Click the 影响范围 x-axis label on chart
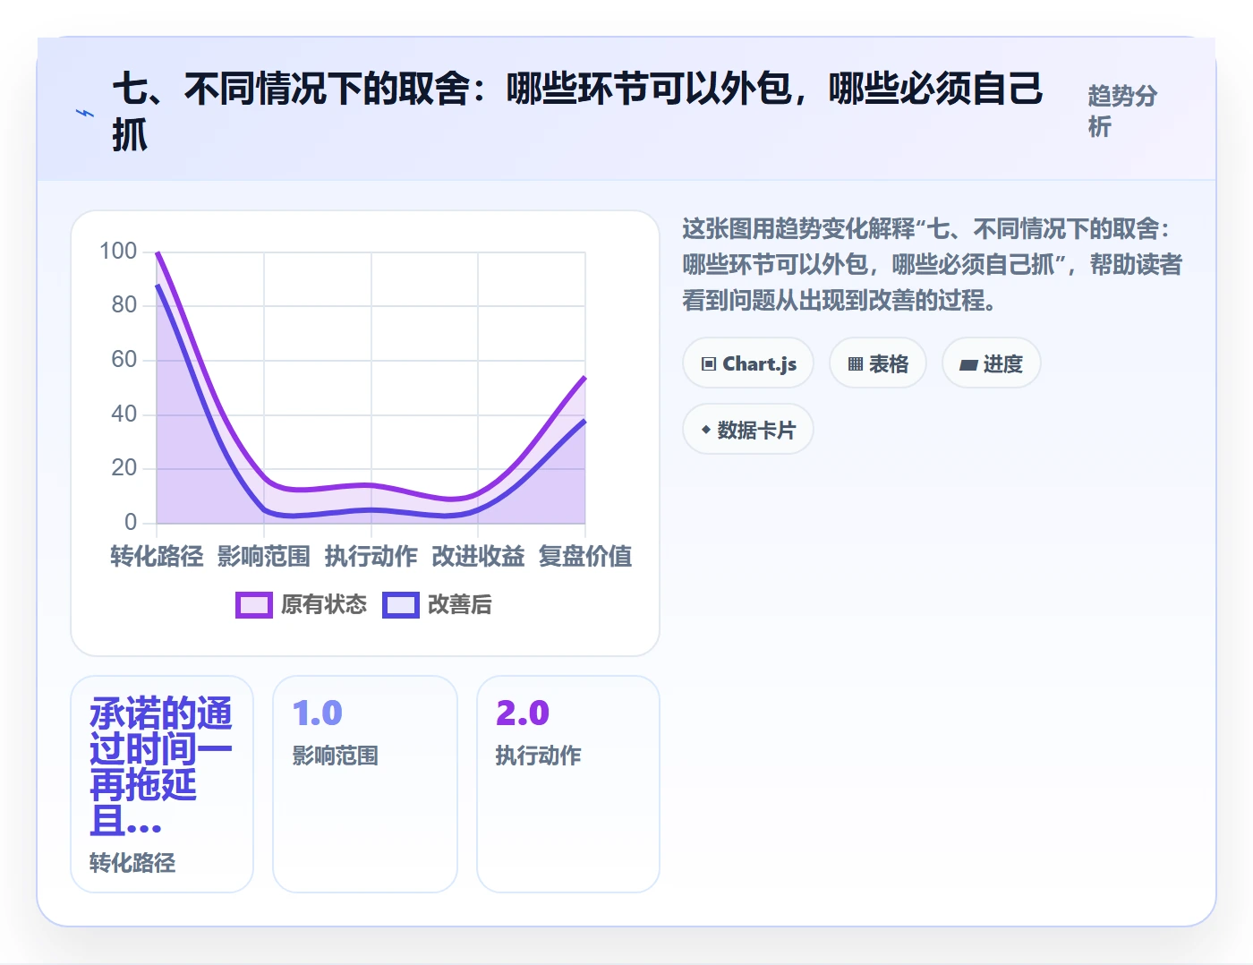The height and width of the screenshot is (965, 1253). (x=264, y=557)
